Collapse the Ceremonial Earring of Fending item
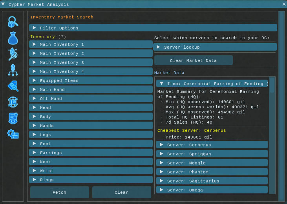 tap(212, 84)
